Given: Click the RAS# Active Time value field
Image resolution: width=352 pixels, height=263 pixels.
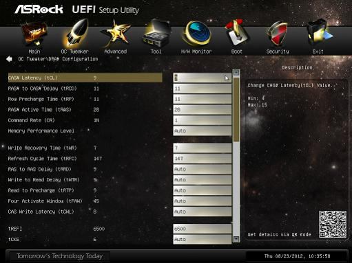Looking at the screenshot, I should point(203,110).
